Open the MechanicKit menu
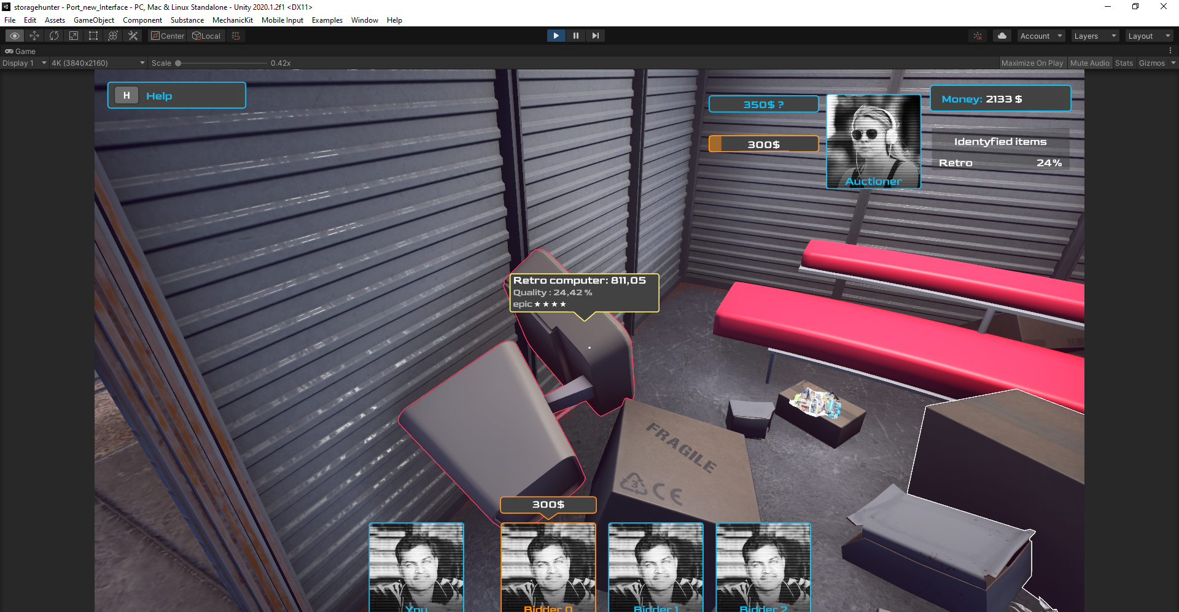This screenshot has height=612, width=1179. click(232, 20)
